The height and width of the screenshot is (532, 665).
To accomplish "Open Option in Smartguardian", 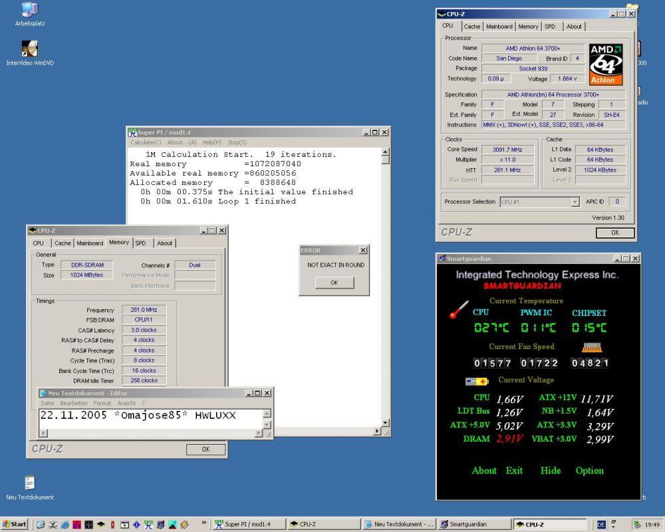I will tap(589, 470).
